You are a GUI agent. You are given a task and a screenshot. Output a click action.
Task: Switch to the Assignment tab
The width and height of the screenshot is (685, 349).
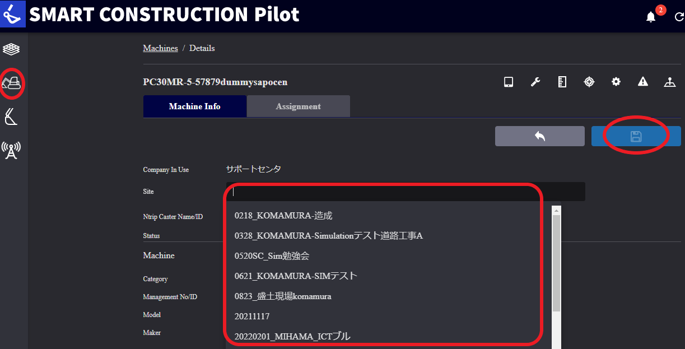pyautogui.click(x=299, y=106)
